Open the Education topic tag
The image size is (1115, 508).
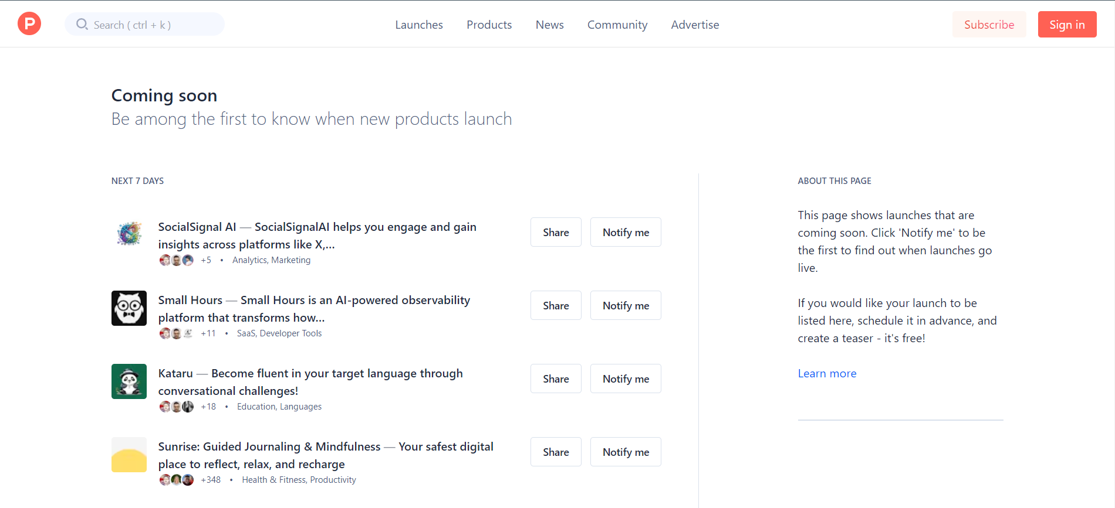pyautogui.click(x=256, y=407)
